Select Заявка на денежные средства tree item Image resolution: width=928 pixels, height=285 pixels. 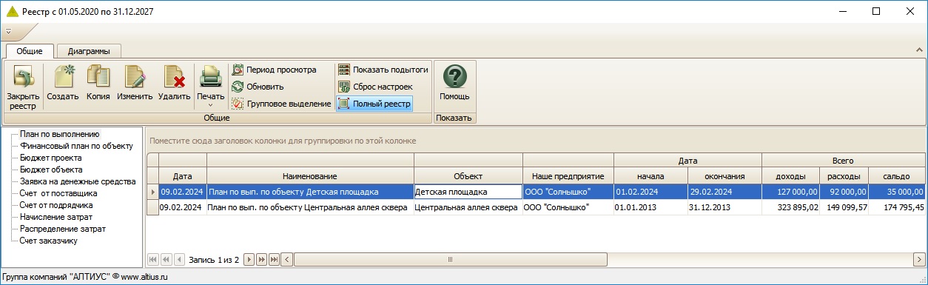point(78,181)
